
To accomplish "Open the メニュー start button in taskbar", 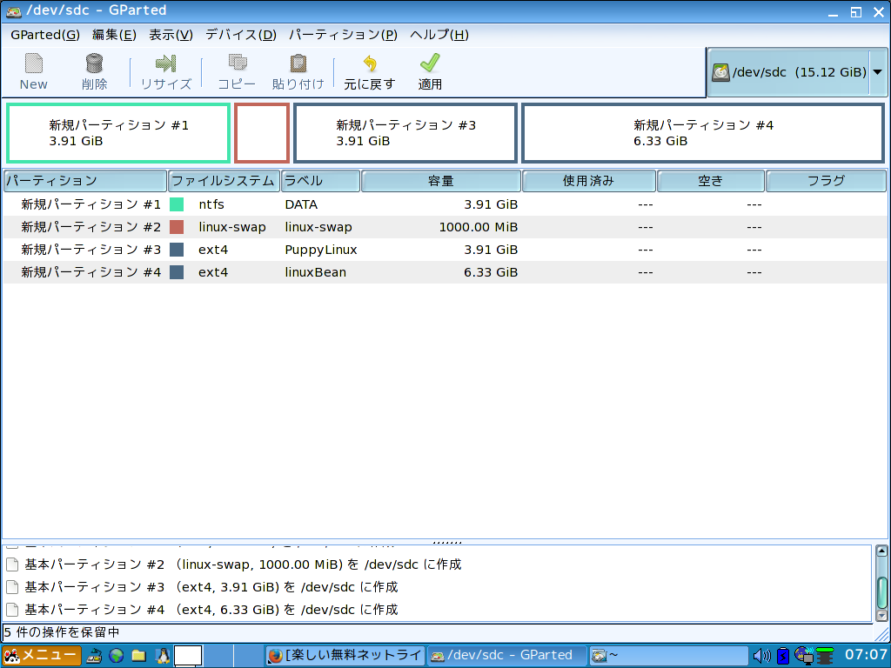I will (x=41, y=656).
